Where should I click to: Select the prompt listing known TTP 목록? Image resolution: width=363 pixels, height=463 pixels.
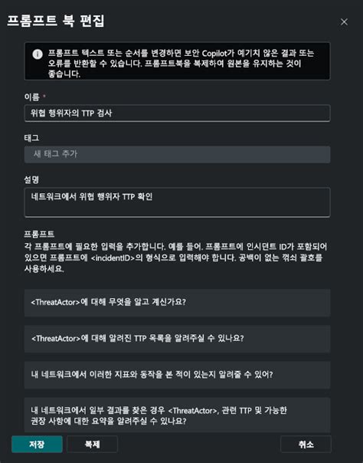(177, 339)
